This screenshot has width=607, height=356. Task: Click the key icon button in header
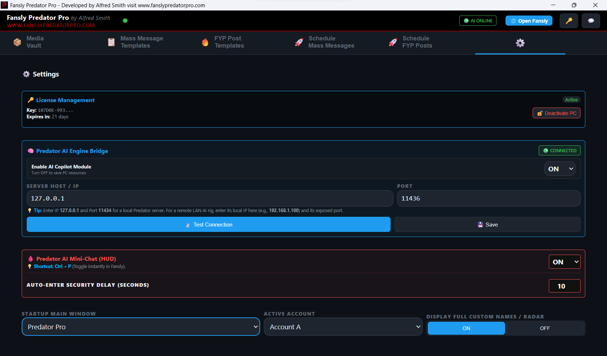(569, 21)
